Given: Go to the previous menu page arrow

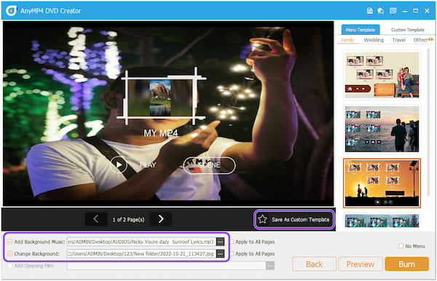Looking at the screenshot, I should (96, 219).
